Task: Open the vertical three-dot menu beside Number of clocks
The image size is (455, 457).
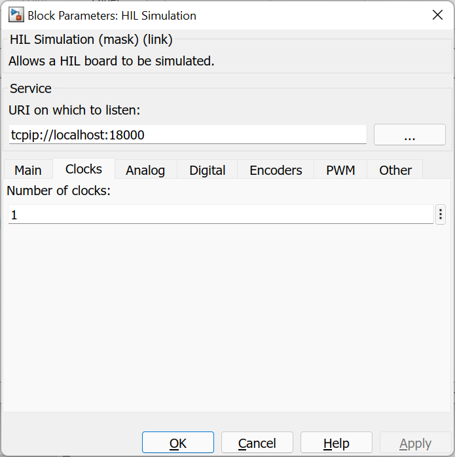Action: tap(441, 214)
